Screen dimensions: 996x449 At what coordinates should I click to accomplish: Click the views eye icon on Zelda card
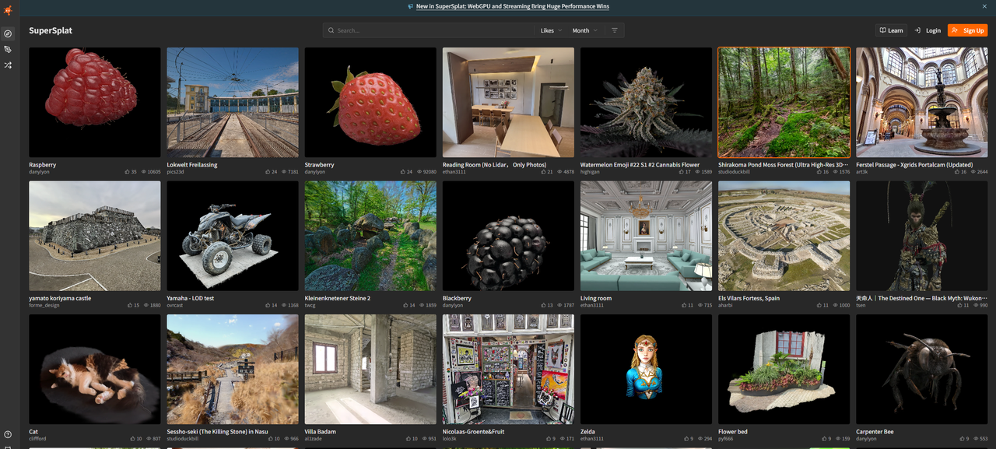[x=700, y=439]
